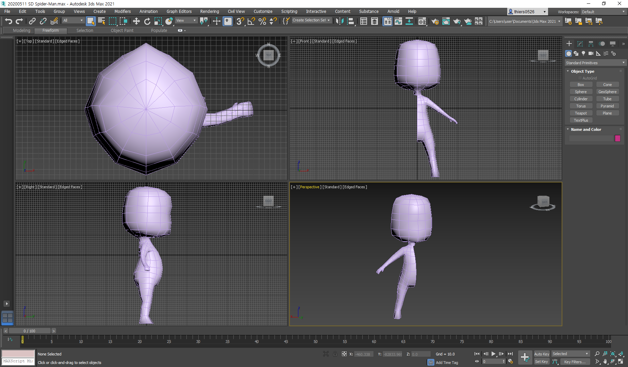Click the Bind to Space Warp icon
Image resolution: width=628 pixels, height=367 pixels.
[x=54, y=21]
